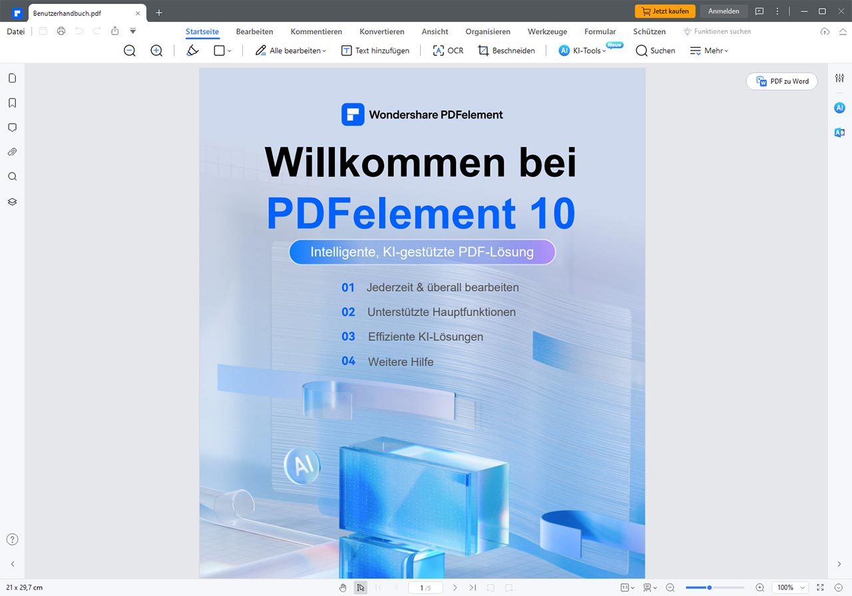Click Text hinzufügen button
The width and height of the screenshot is (852, 596).
point(375,51)
